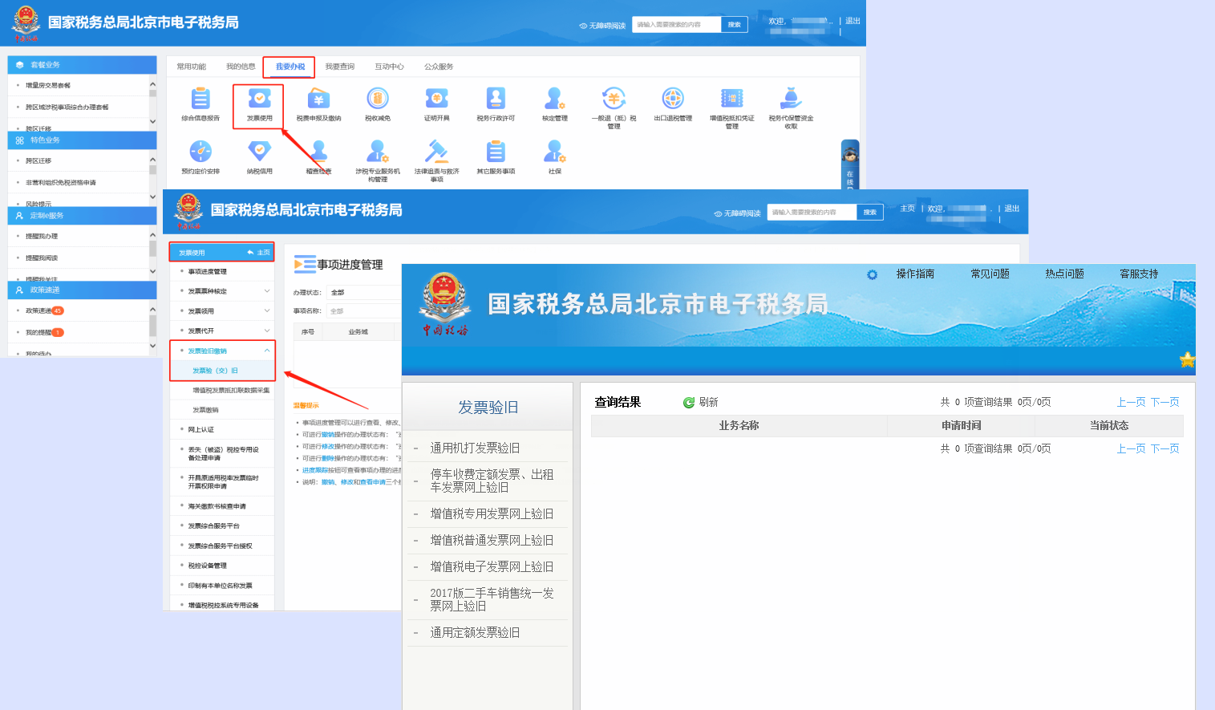Screen dimensions: 1215x710
Task: Expand the 发票代开 menu chevron
Action: coord(267,331)
